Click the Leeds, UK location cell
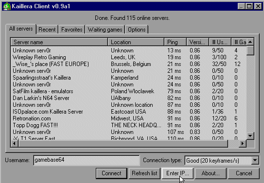 (123, 57)
